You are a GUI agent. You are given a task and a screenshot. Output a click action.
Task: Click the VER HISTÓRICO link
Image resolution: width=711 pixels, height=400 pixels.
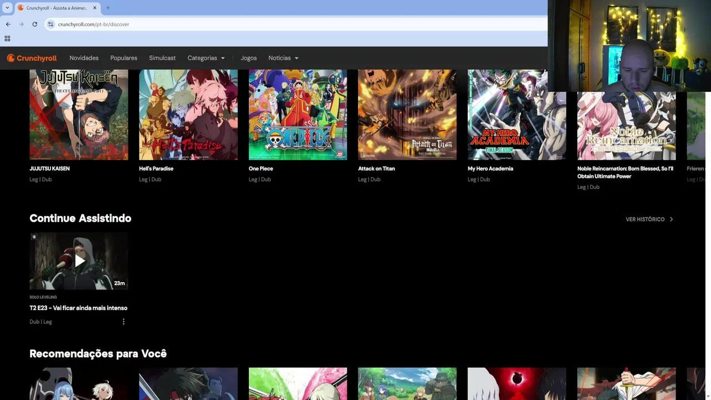[645, 219]
